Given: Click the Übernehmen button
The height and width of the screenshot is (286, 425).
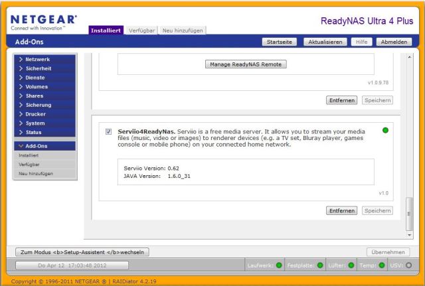Looking at the screenshot, I should (x=388, y=252).
